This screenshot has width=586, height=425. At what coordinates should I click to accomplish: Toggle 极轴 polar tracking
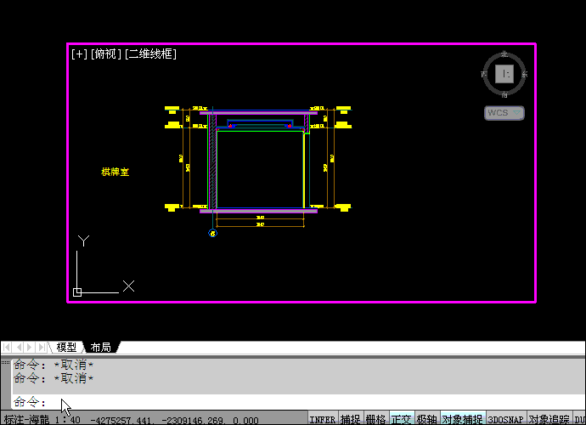(426, 419)
